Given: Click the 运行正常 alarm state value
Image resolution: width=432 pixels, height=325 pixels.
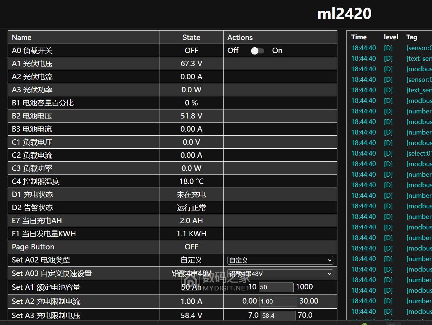Looking at the screenshot, I should (191, 208).
